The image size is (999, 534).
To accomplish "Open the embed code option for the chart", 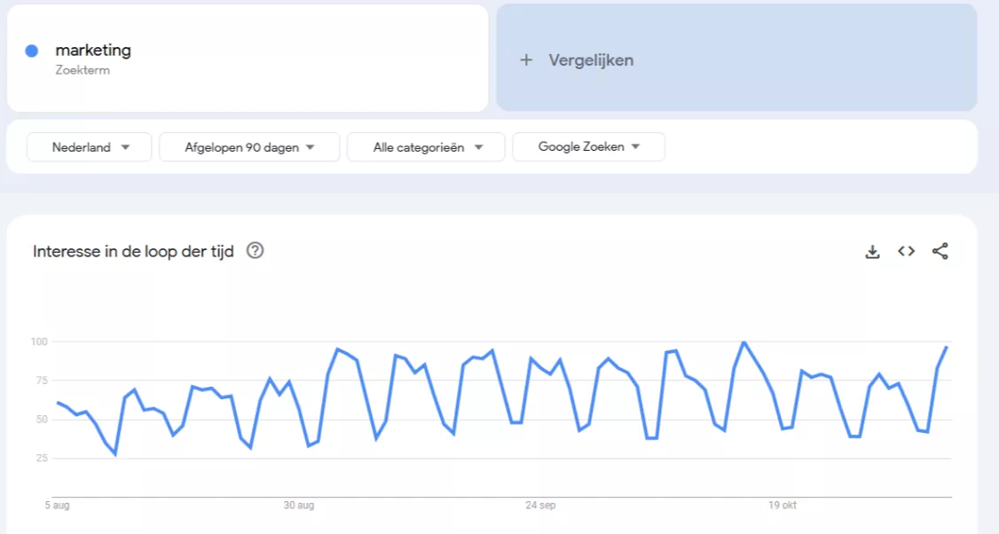I will point(906,251).
